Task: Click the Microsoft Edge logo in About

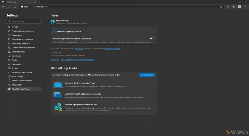Action: tap(53, 22)
